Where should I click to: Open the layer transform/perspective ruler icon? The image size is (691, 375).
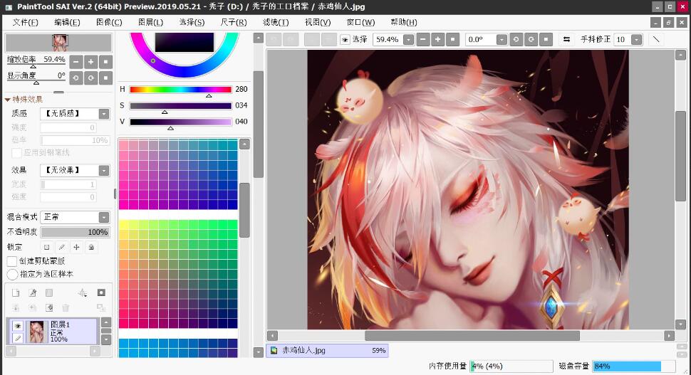point(83,292)
